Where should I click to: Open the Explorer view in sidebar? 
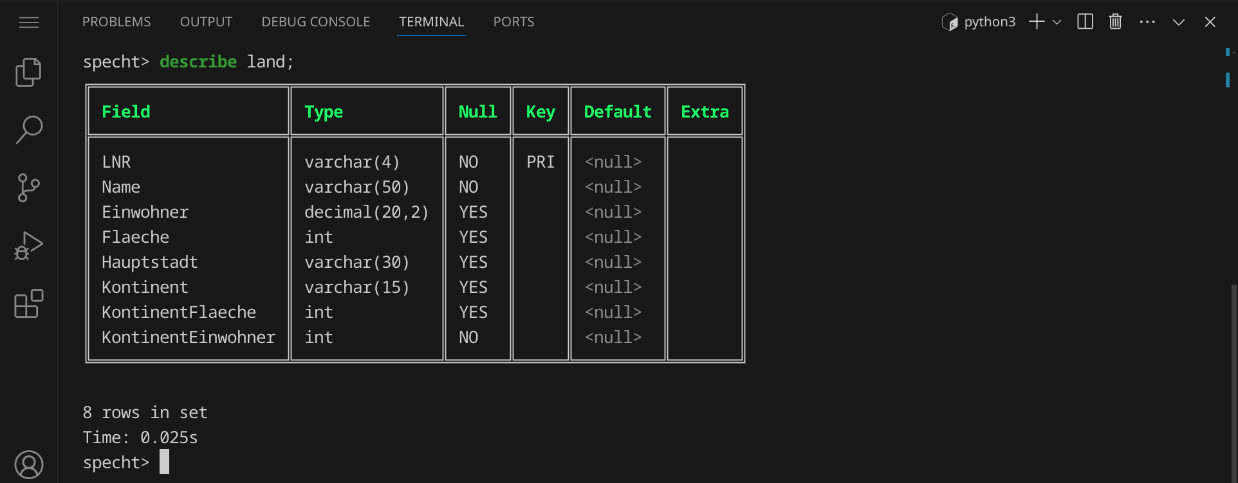click(28, 72)
